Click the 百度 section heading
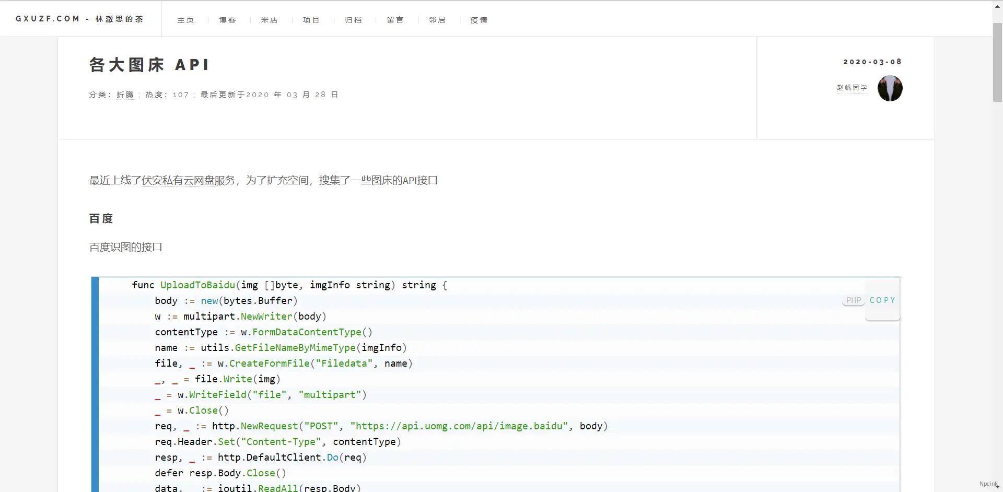Image resolution: width=1003 pixels, height=492 pixels. pos(101,218)
